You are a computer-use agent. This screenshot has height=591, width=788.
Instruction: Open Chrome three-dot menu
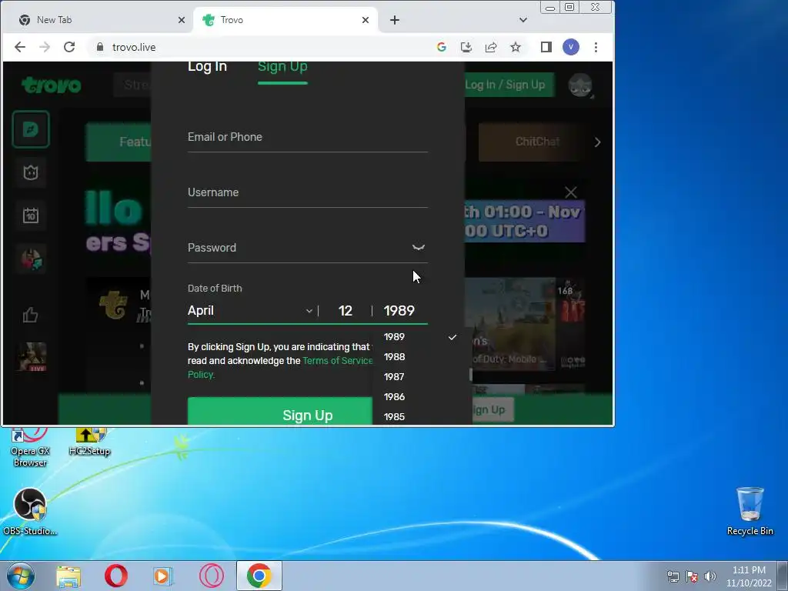596,47
